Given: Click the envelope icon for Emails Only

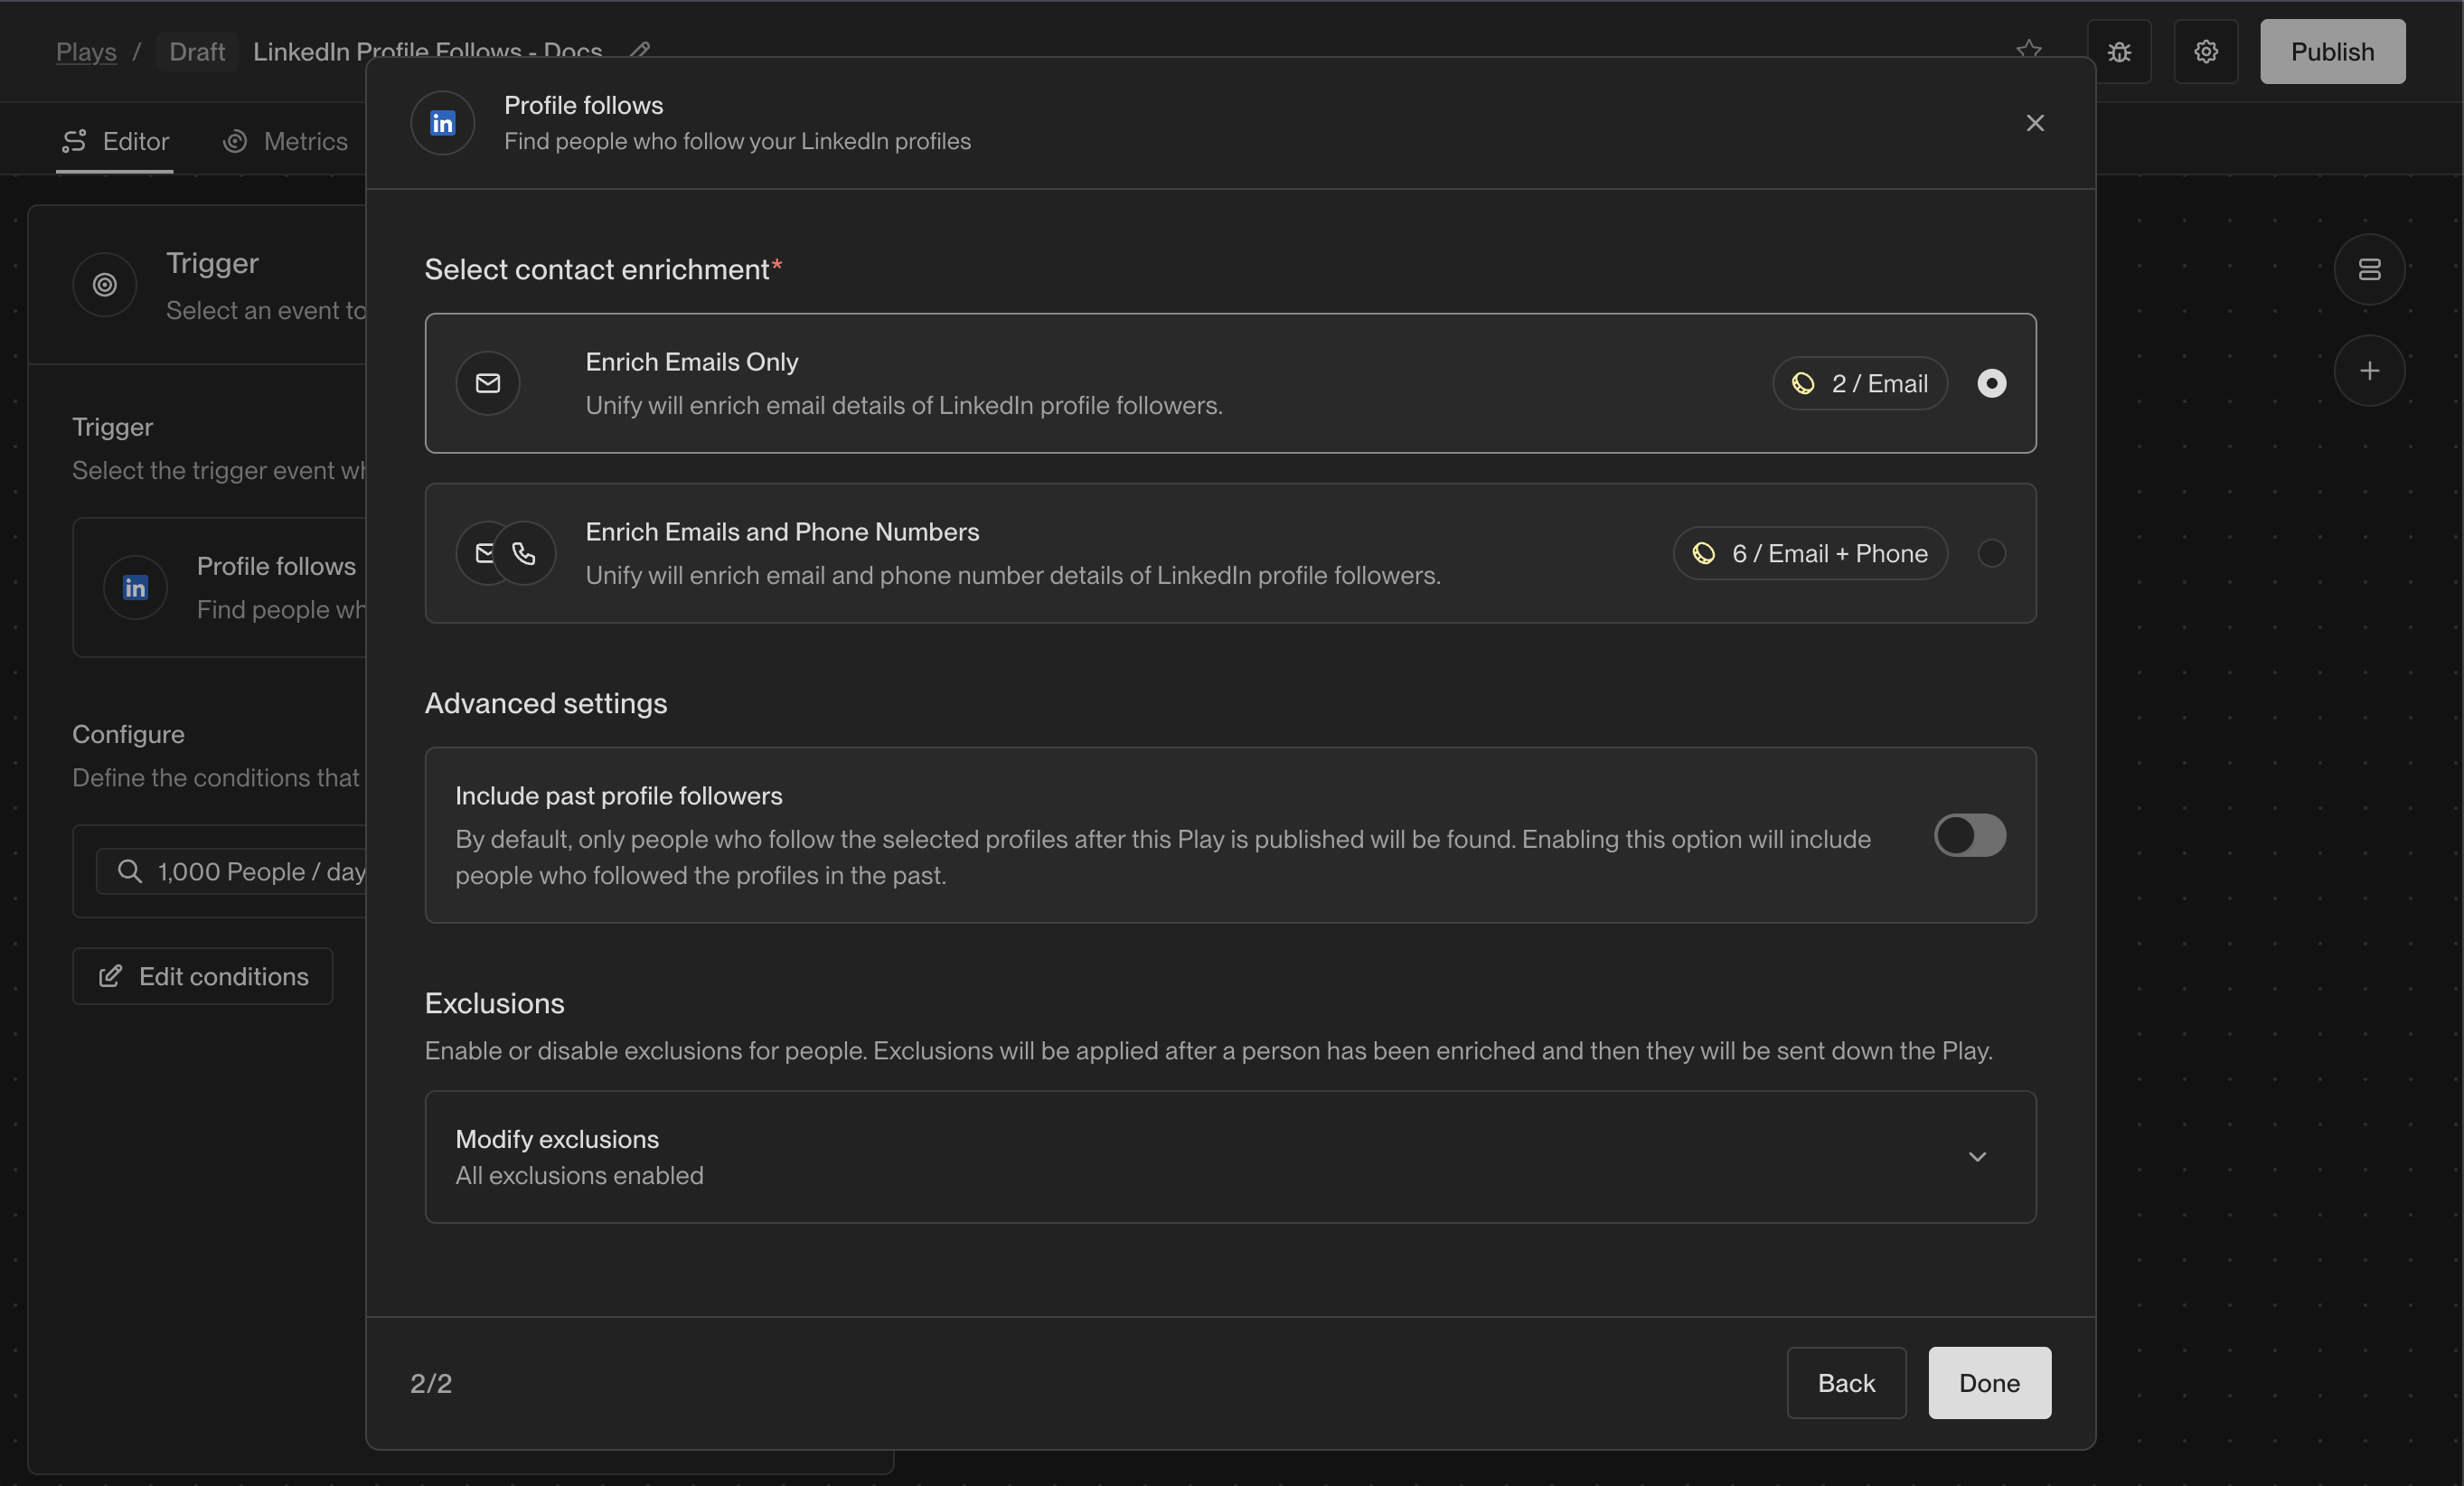Looking at the screenshot, I should (488, 383).
